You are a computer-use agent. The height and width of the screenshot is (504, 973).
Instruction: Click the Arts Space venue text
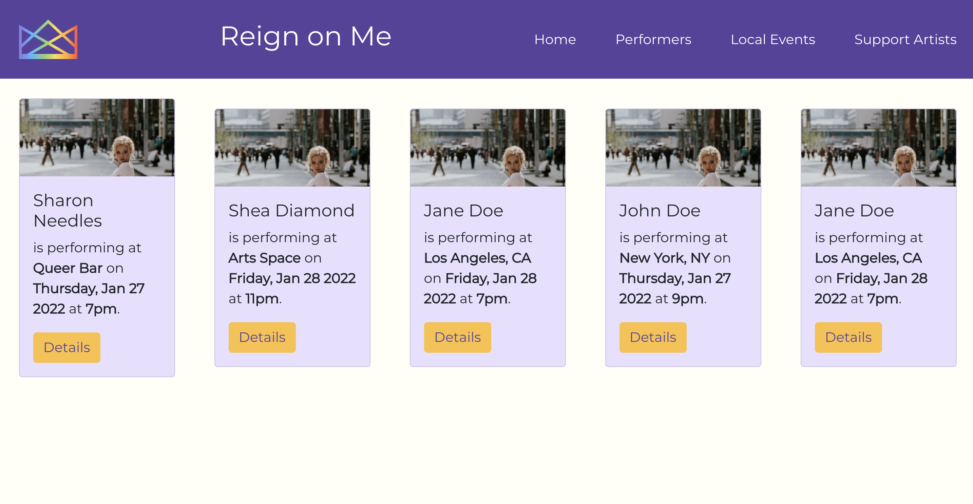(264, 258)
